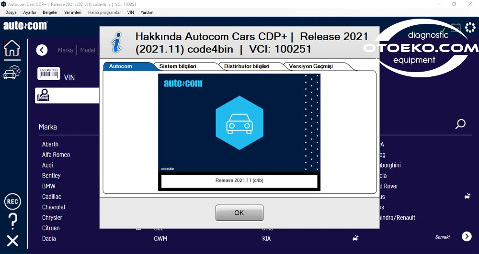Select Chevrolet brand

tap(54, 207)
